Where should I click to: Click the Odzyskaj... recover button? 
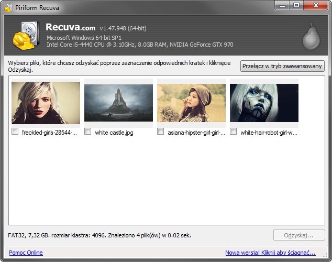tap(299, 235)
